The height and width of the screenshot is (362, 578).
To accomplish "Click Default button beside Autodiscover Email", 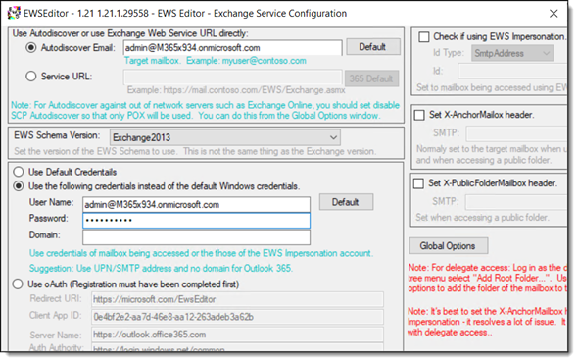I will point(372,47).
